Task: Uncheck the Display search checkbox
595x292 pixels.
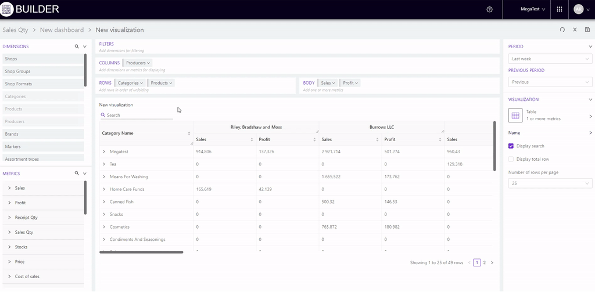Action: (511, 146)
